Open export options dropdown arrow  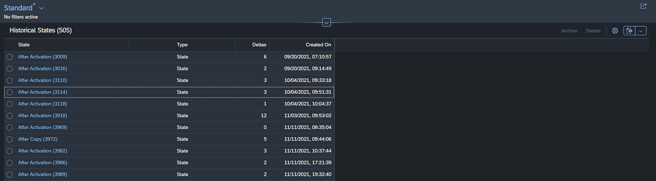tap(641, 31)
